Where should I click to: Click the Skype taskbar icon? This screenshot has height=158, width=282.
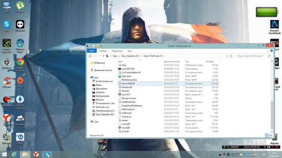[47, 154]
